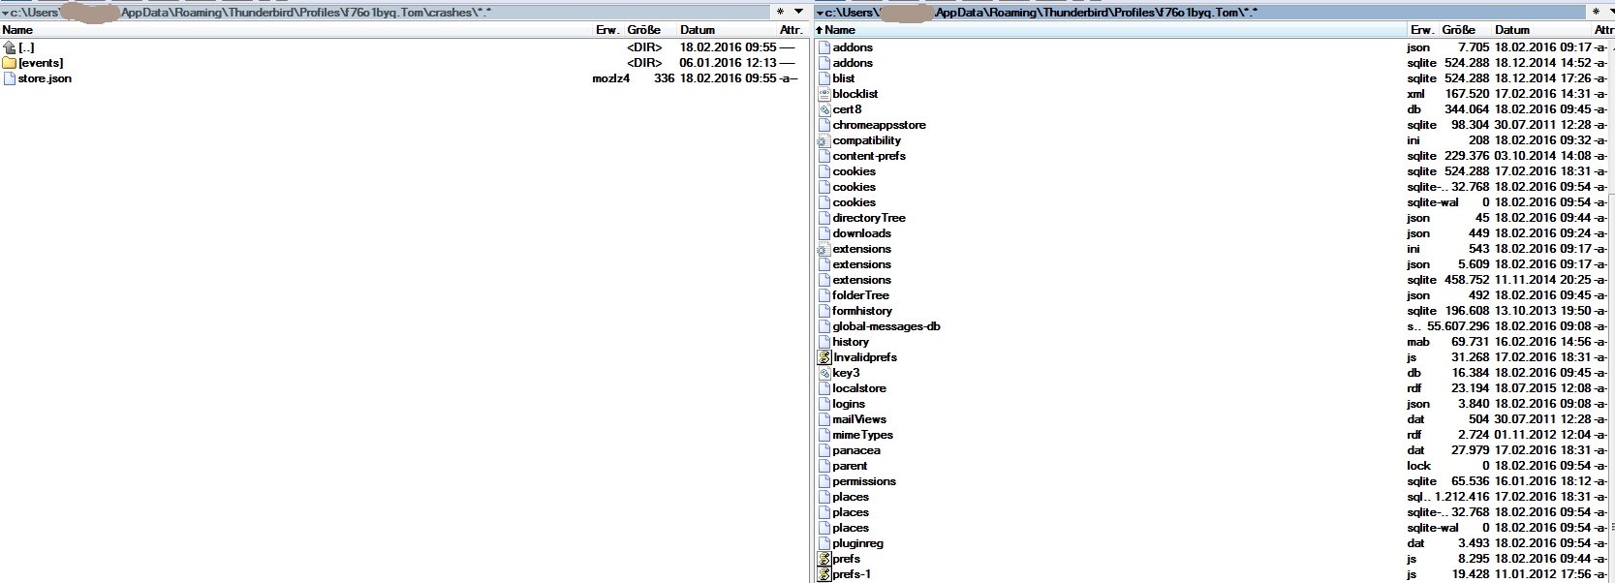1615x583 pixels.
Task: Select the parent lock file name
Action: click(x=850, y=466)
